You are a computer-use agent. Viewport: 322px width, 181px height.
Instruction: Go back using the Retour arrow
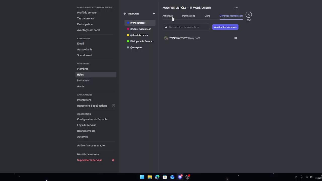[x=125, y=14]
